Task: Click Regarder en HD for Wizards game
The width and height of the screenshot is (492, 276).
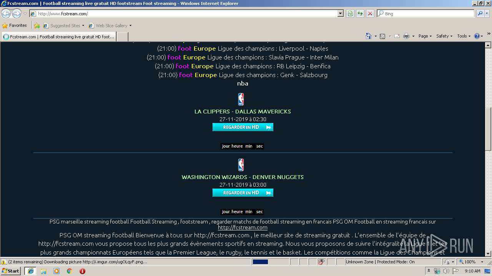Action: [243, 193]
